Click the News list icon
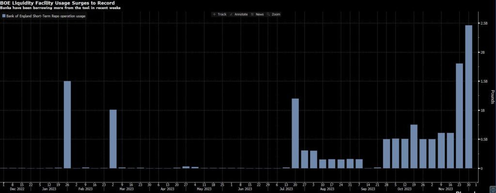 point(252,14)
